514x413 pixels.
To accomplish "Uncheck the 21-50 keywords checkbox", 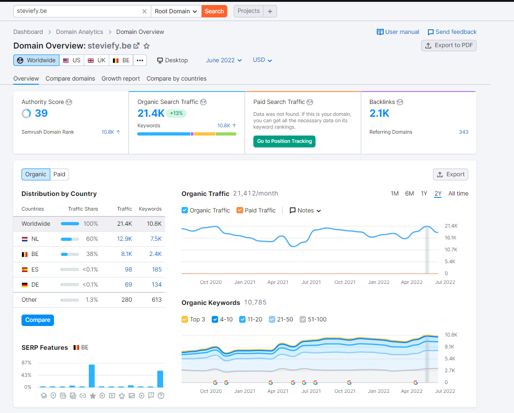I will pyautogui.click(x=272, y=319).
